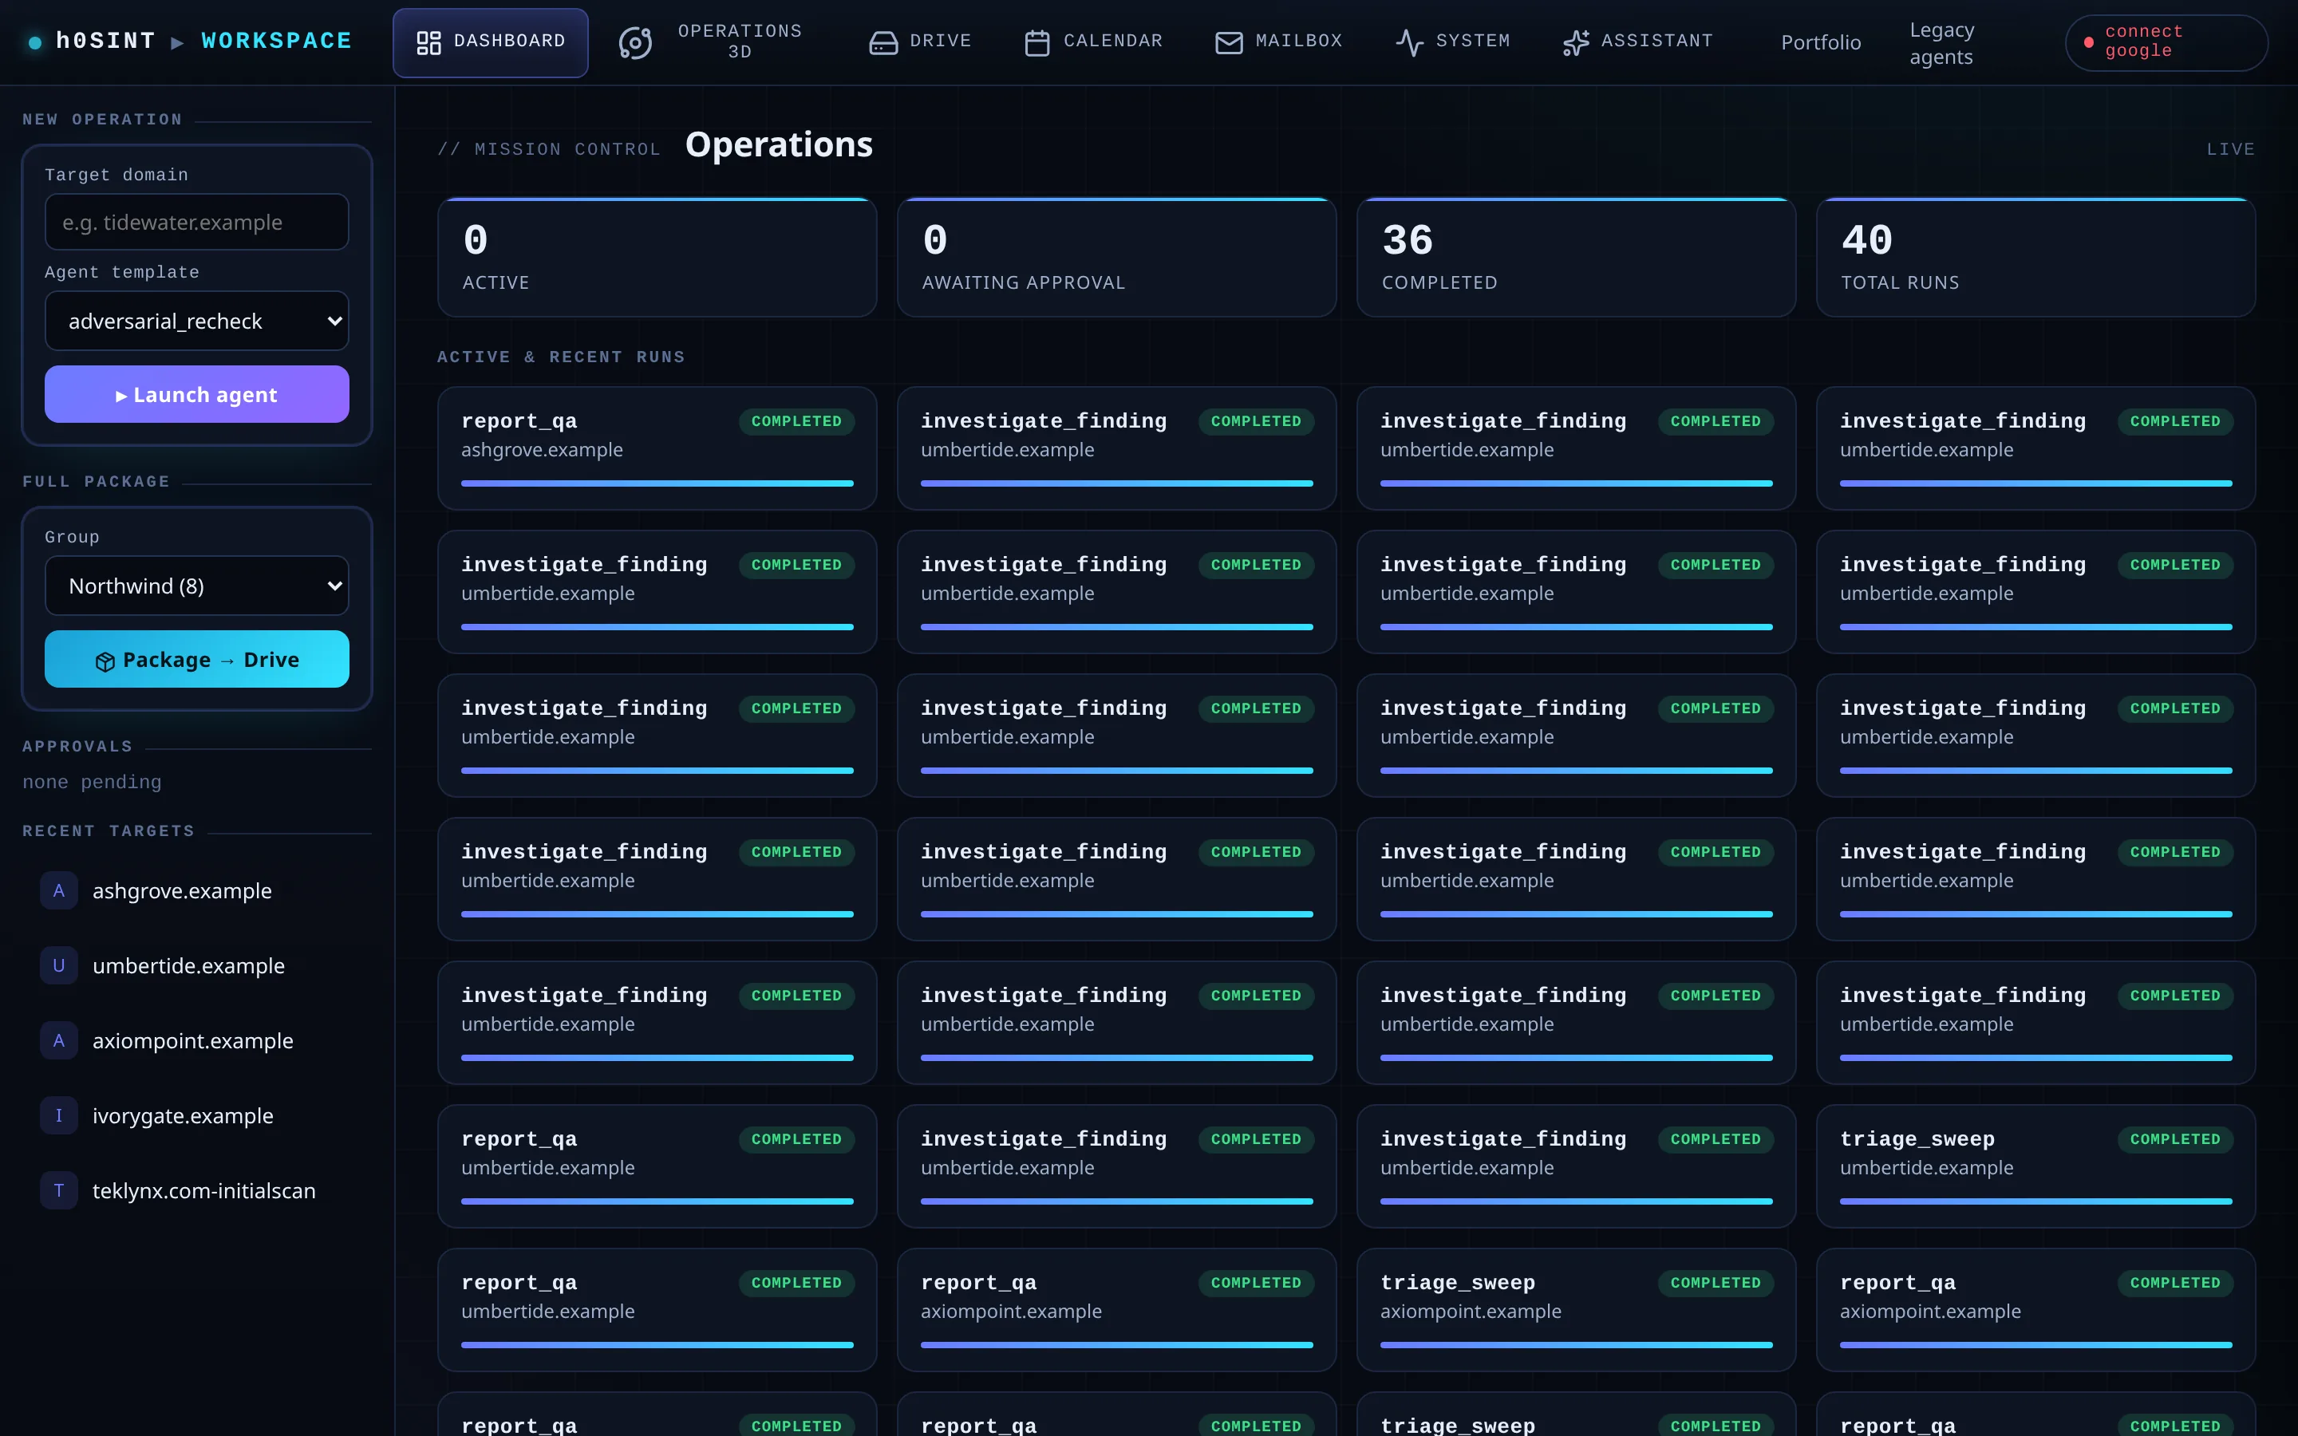The image size is (2298, 1436).
Task: Open the Agent template dropdown
Action: coord(196,321)
